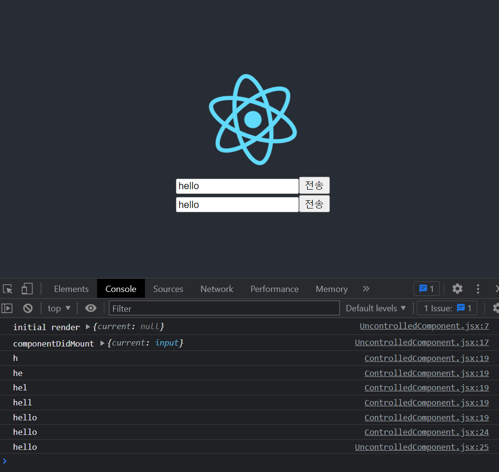Open the top context dropdown
The width and height of the screenshot is (499, 472).
tap(59, 308)
